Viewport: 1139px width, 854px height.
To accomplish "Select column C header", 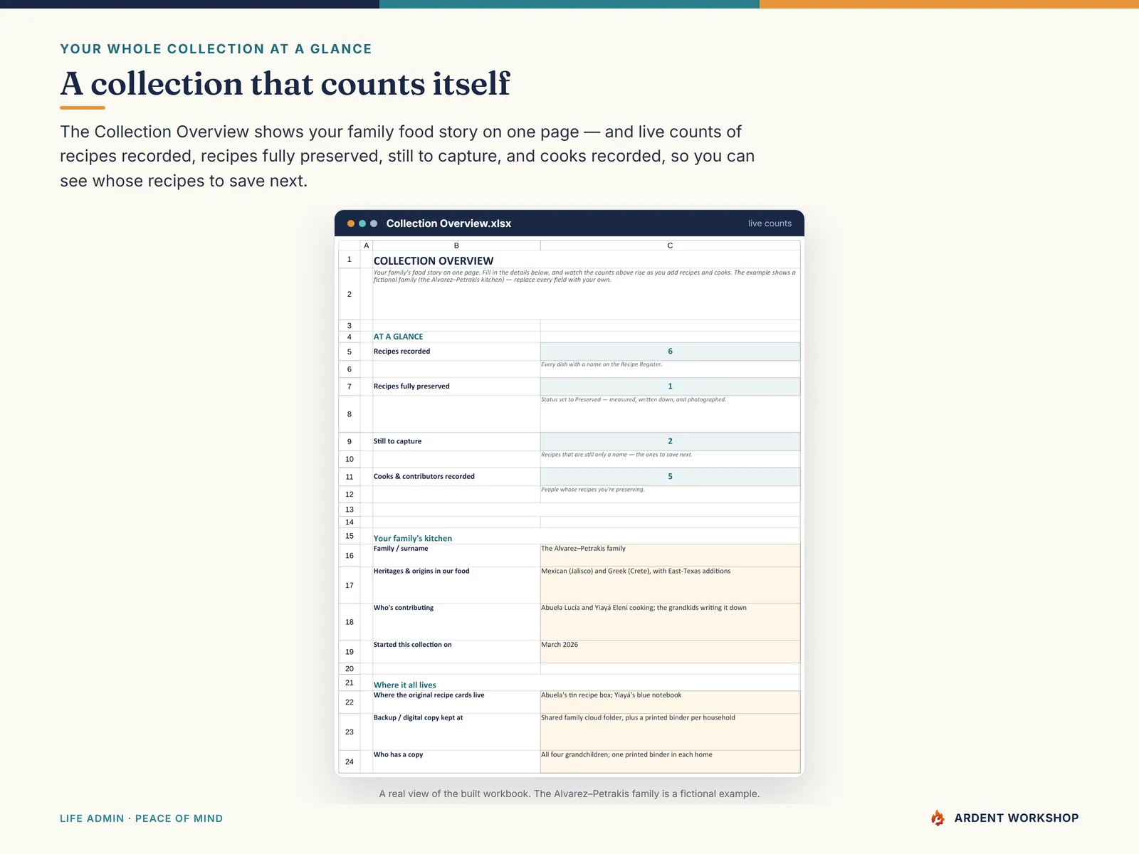I will (670, 246).
